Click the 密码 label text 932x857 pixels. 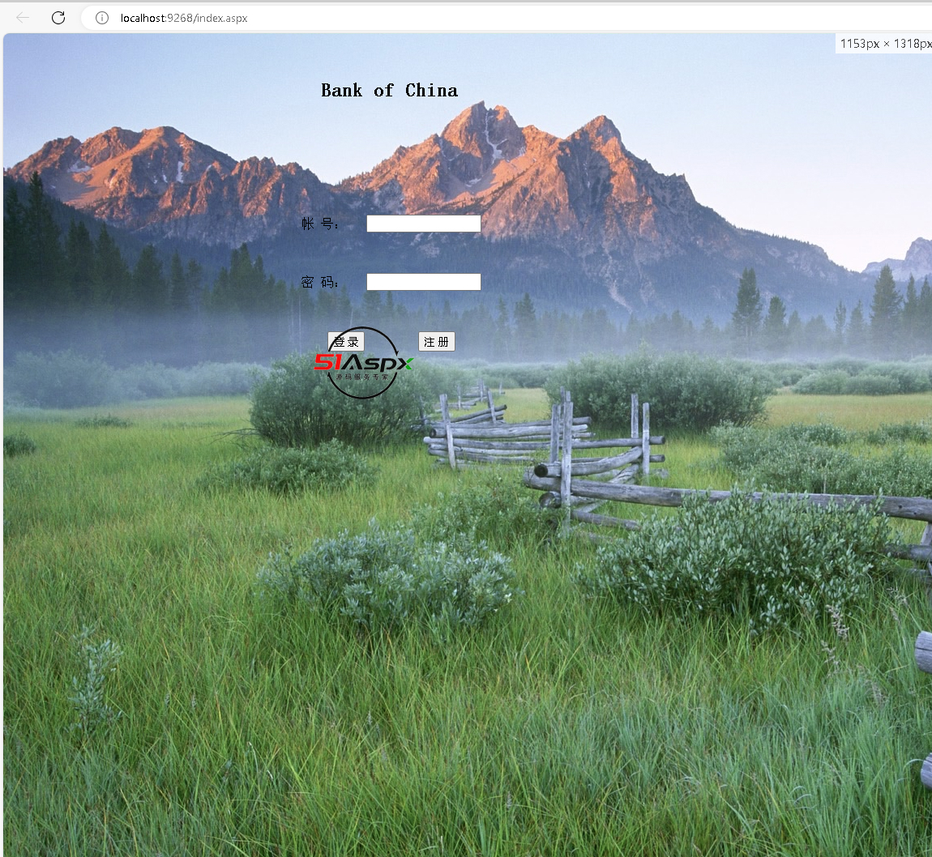click(x=320, y=282)
